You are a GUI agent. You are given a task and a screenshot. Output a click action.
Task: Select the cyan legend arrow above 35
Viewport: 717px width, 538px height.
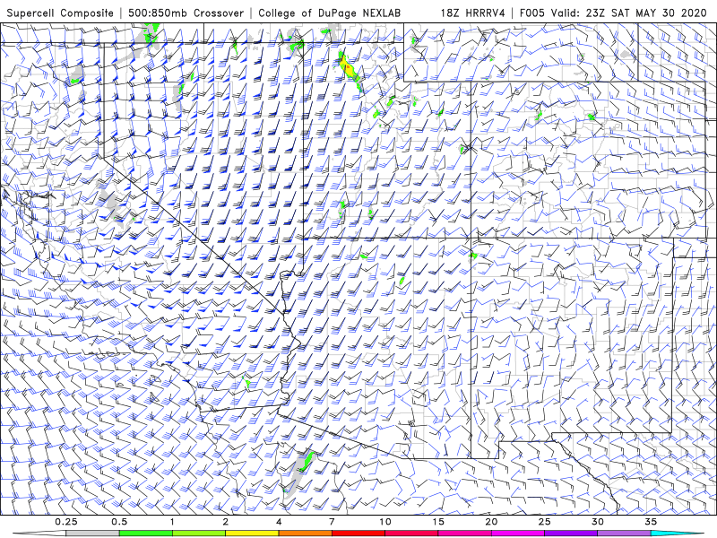[x=678, y=534]
